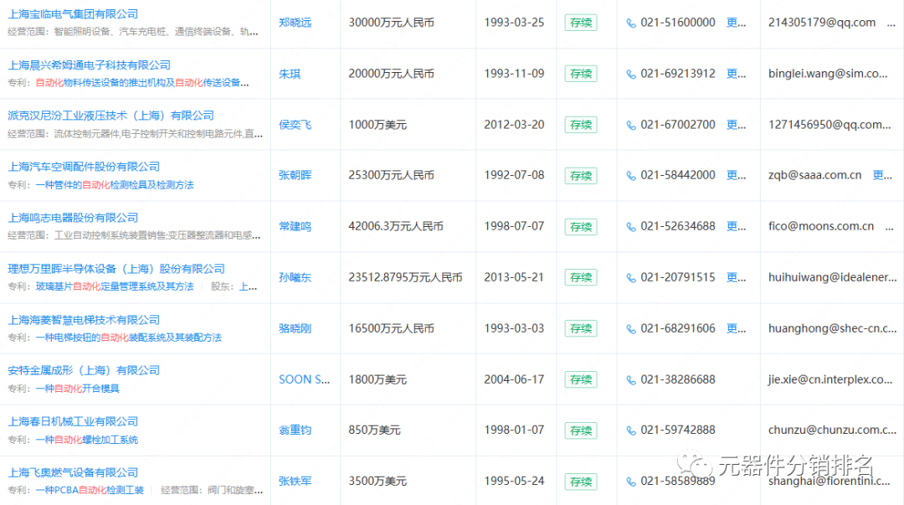
Task: Open company 上海宝临电气集团有限公司
Action: tap(73, 14)
